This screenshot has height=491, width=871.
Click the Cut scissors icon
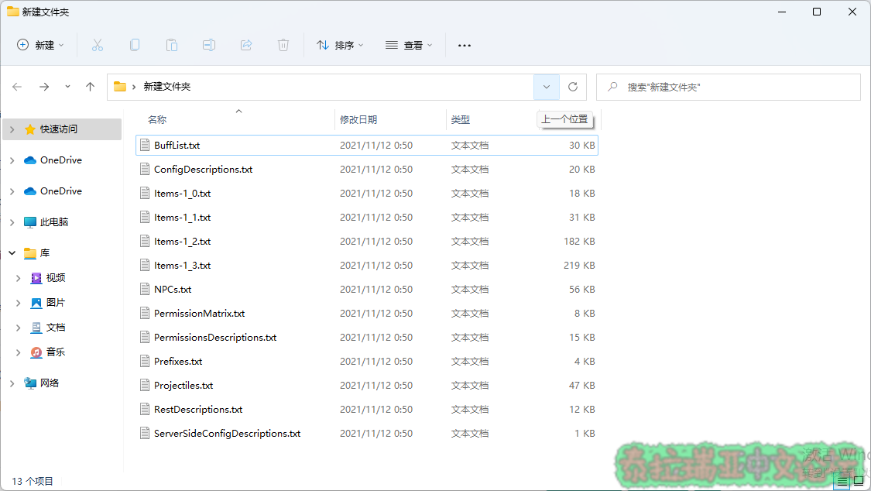[98, 45]
